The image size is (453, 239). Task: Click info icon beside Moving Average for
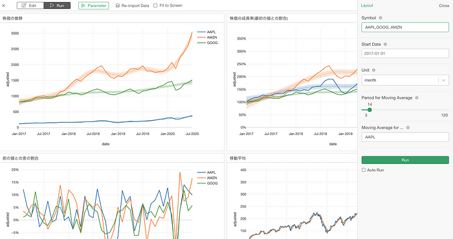pyautogui.click(x=408, y=127)
